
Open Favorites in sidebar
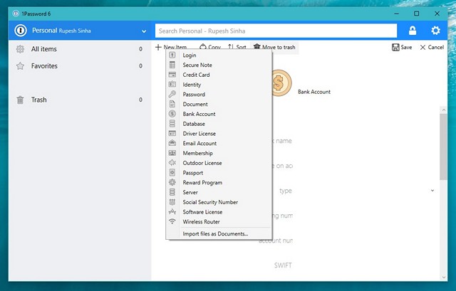click(x=80, y=66)
